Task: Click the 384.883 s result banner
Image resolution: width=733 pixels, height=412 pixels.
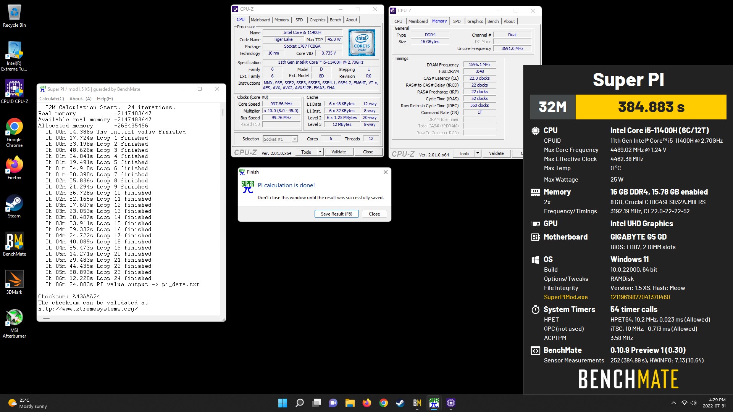Action: 651,107
